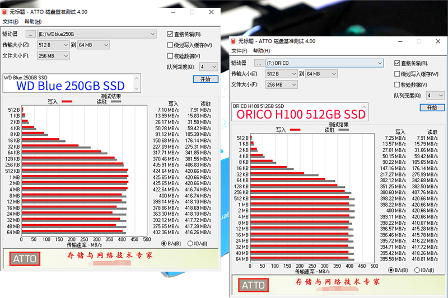
Task: Click drive browse '...' button in ORICO window
Action: click(259, 63)
